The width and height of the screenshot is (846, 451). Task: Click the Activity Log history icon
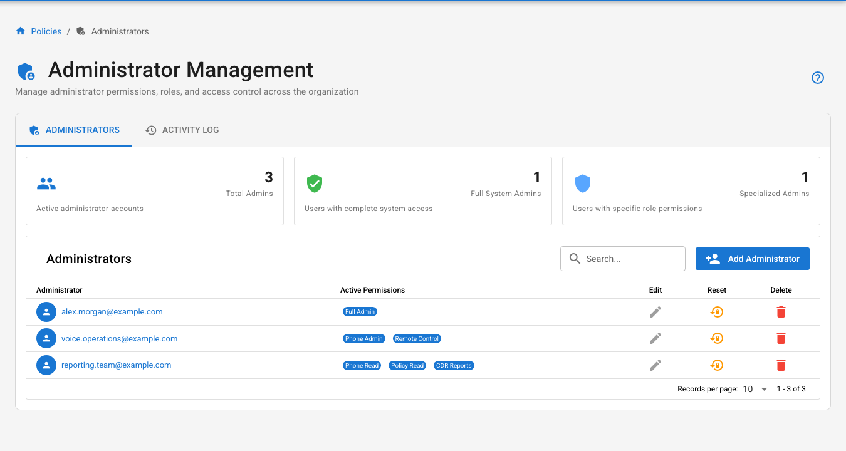[x=151, y=130]
